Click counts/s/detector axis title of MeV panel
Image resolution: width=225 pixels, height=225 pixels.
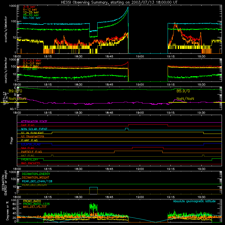[x=6, y=70]
